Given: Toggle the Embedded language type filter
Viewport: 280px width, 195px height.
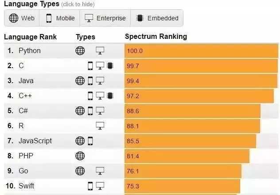Looking at the screenshot, I should click(x=157, y=18).
